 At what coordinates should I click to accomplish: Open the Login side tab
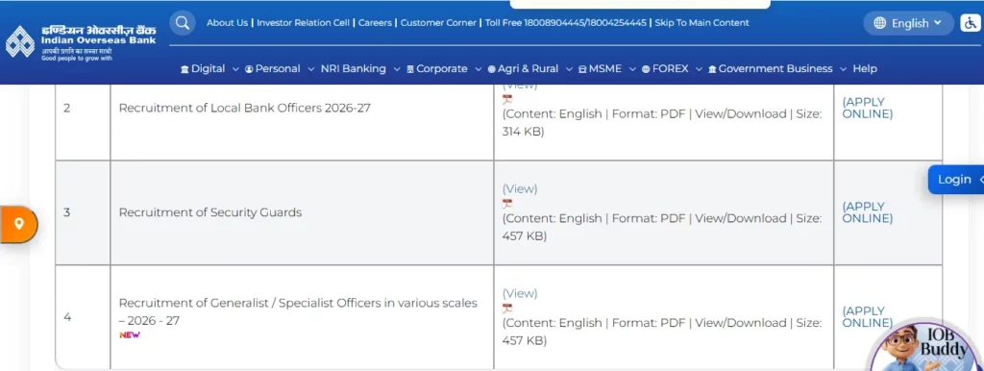coord(956,180)
